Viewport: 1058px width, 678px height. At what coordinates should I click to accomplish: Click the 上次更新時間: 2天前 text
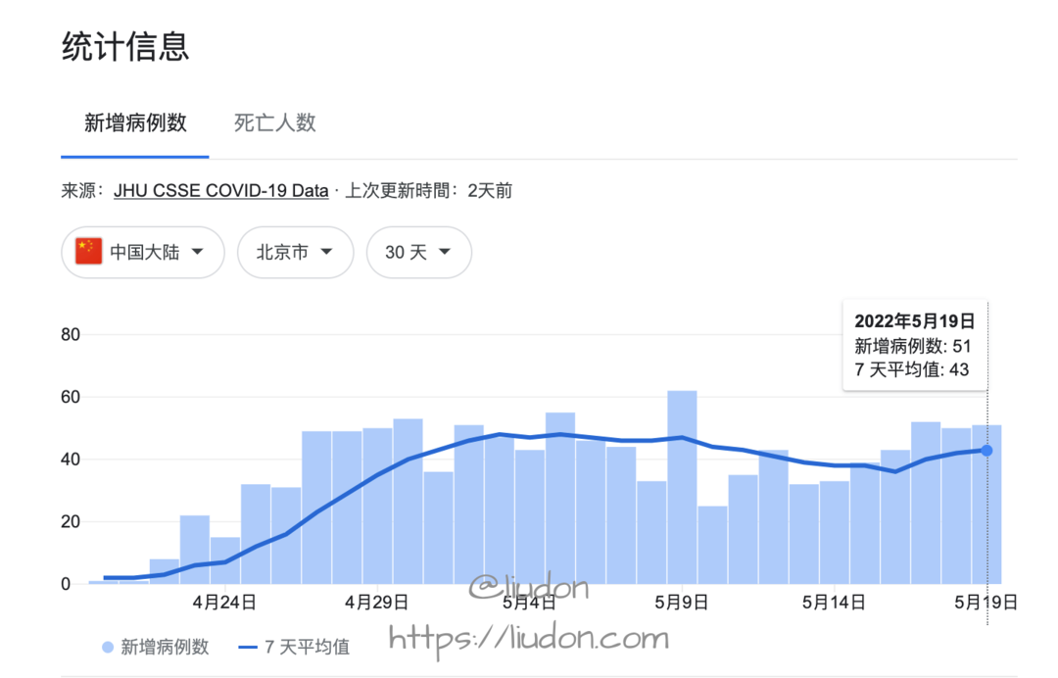(428, 191)
